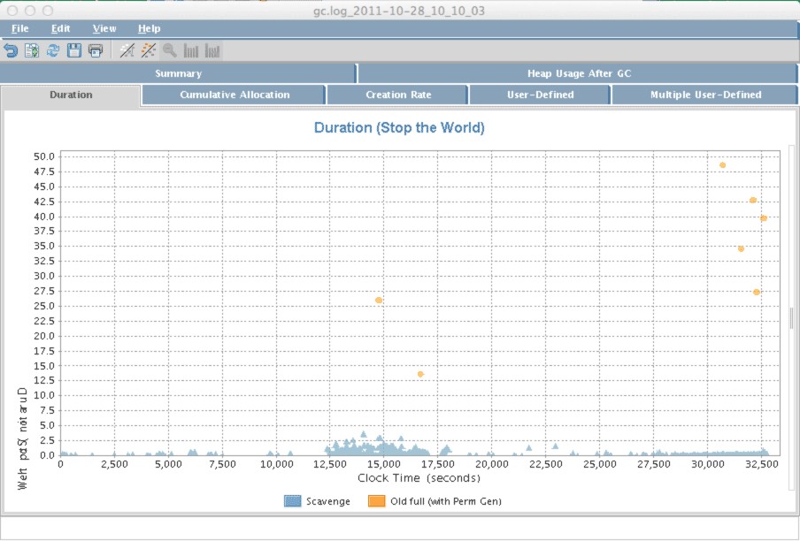
Task: Click the first bar chart toolbar icon
Action: 191,50
